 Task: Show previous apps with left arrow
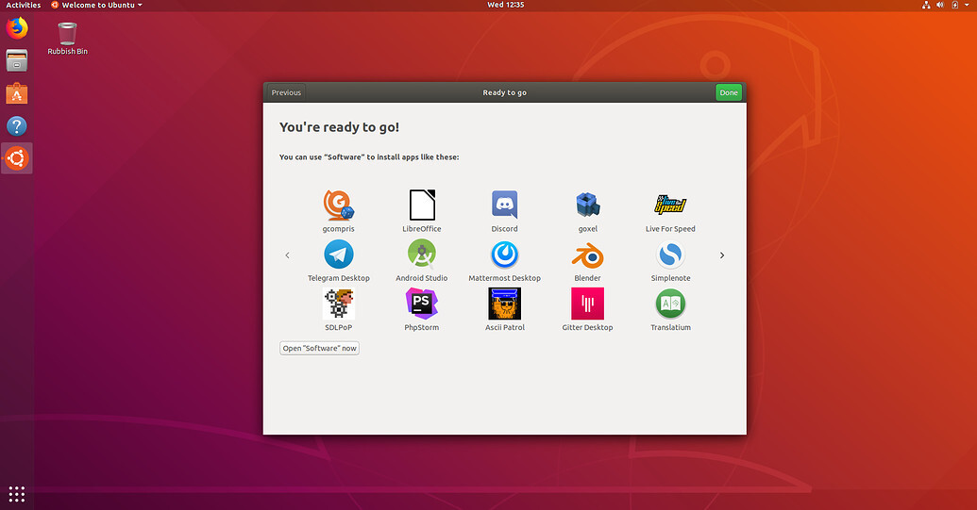pyautogui.click(x=287, y=255)
